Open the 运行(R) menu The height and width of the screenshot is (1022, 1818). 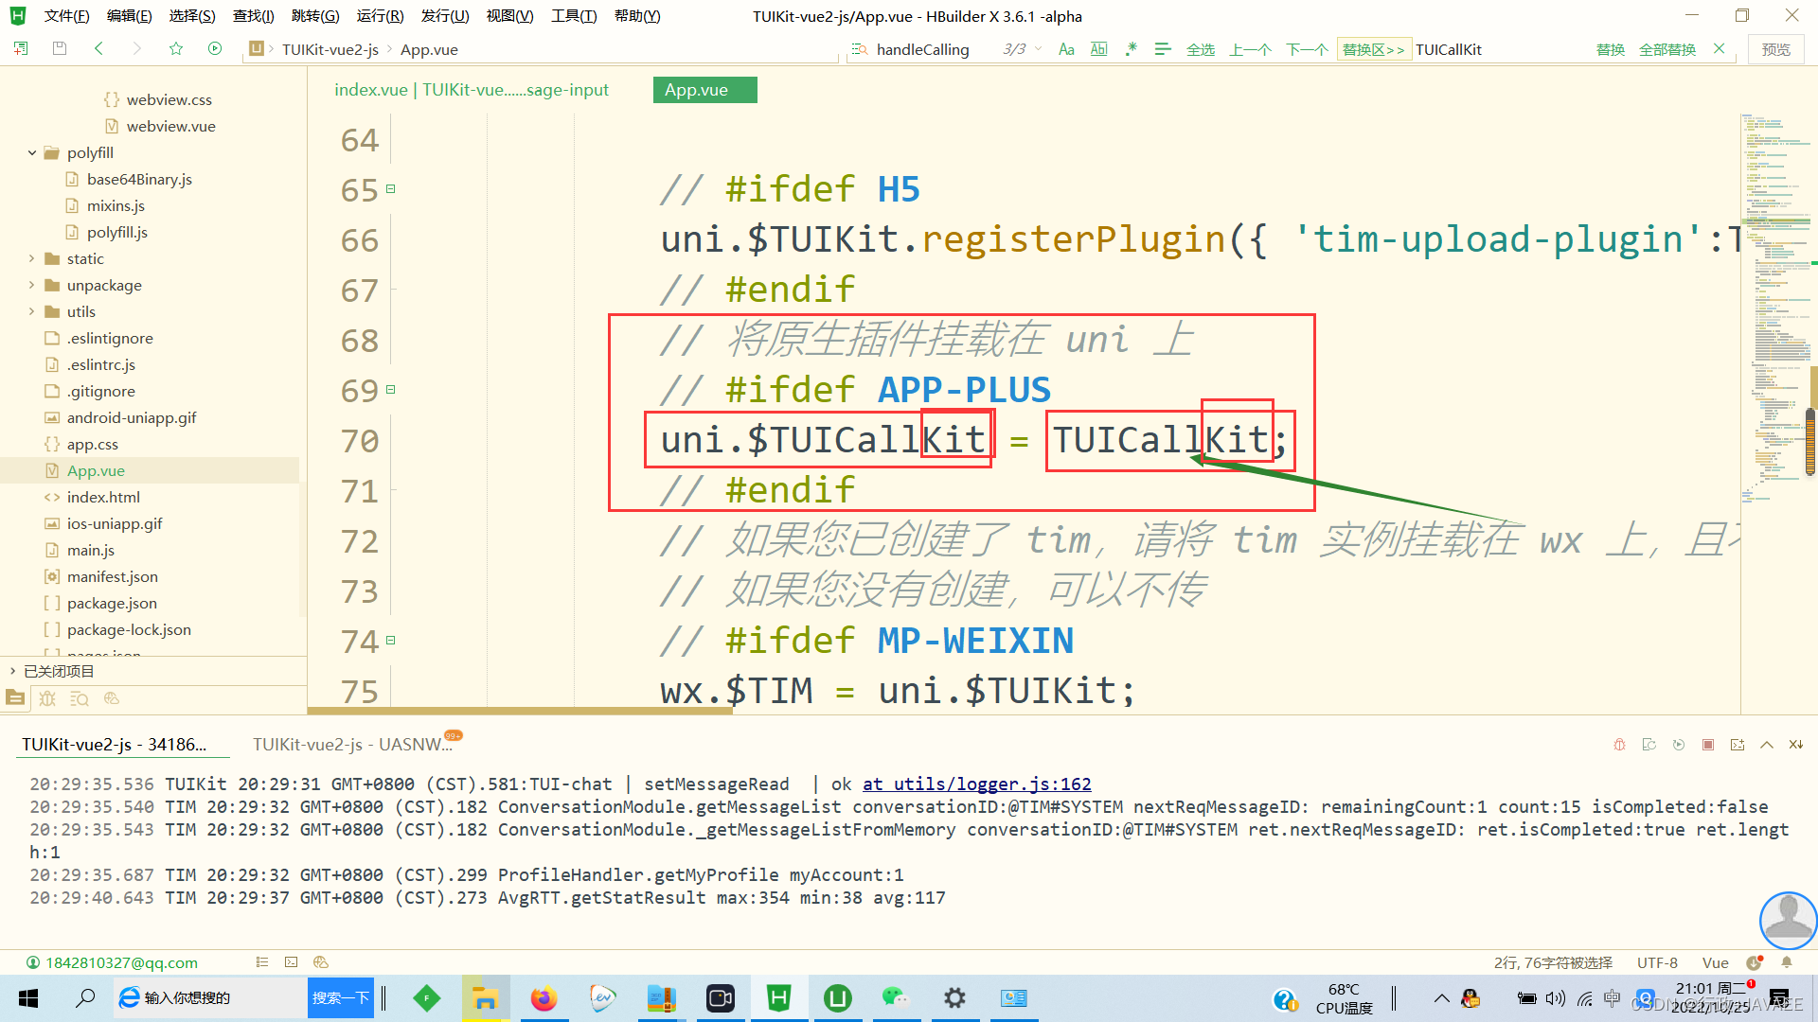coord(380,16)
